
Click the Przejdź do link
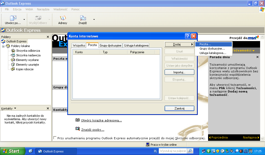(x=238, y=38)
